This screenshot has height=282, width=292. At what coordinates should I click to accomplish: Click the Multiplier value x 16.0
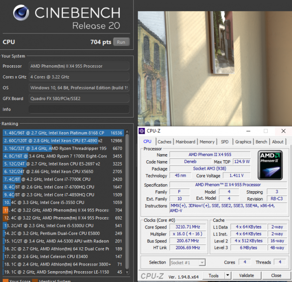tap(188, 234)
